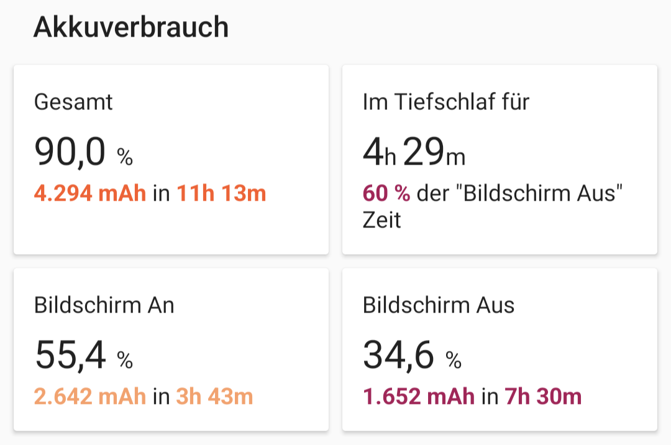This screenshot has height=445, width=671.
Task: Click the Akkuverbrauch section heading
Action: (131, 28)
